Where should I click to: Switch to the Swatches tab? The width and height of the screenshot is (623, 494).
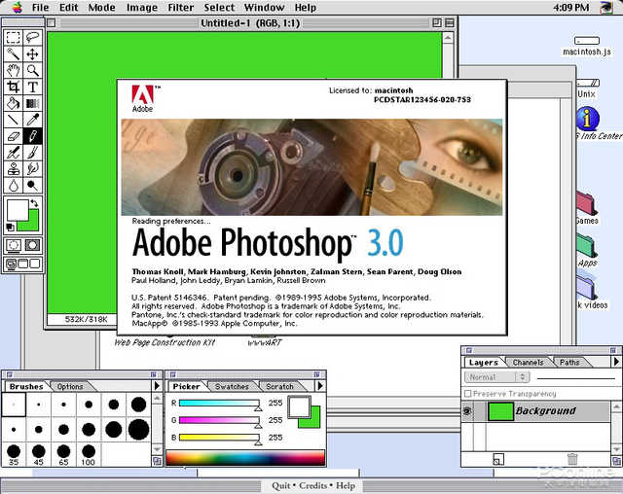pos(232,386)
